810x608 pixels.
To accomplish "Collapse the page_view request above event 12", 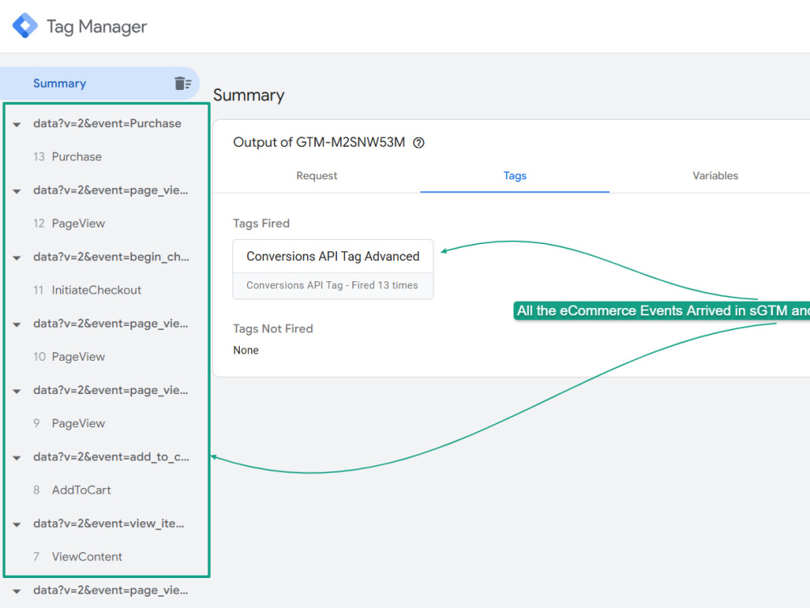I will click(17, 191).
